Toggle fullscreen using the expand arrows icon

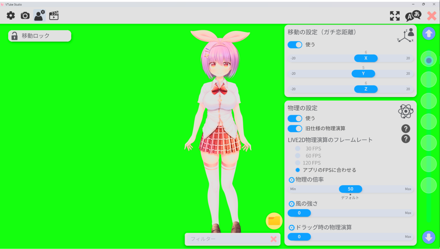point(395,16)
